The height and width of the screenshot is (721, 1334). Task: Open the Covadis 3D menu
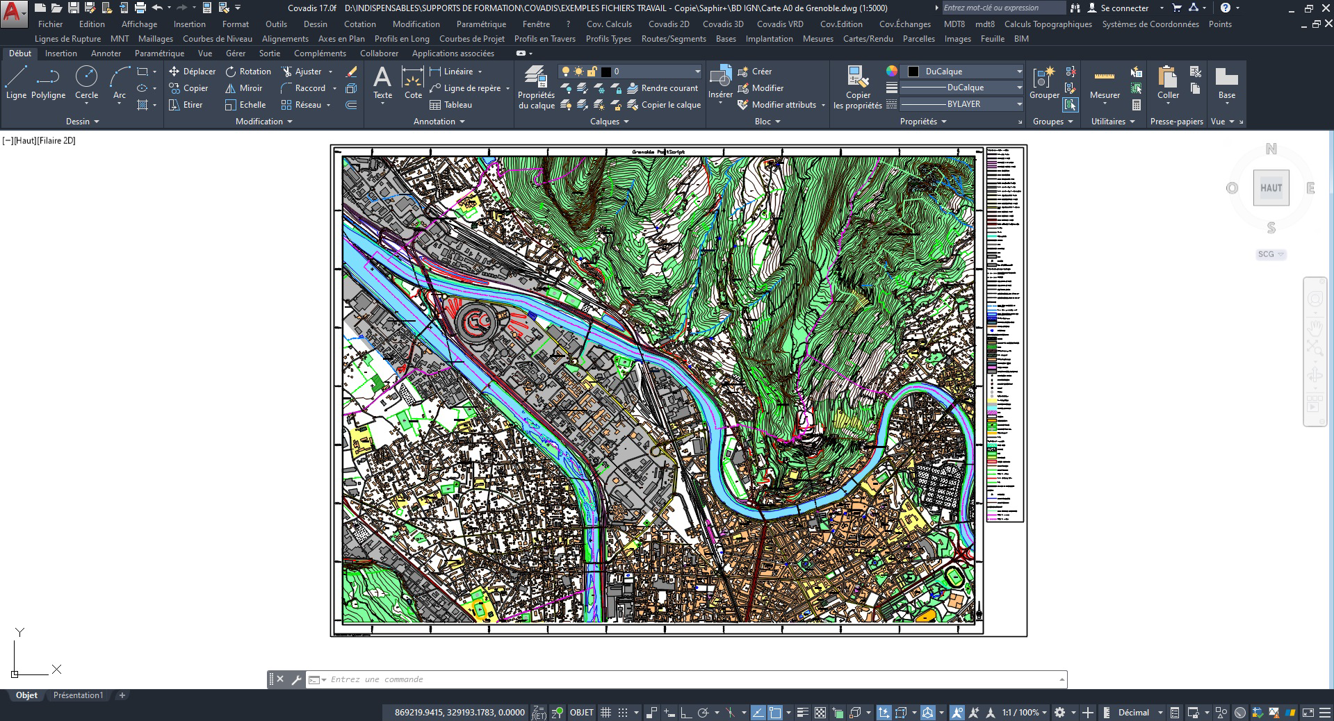point(722,24)
